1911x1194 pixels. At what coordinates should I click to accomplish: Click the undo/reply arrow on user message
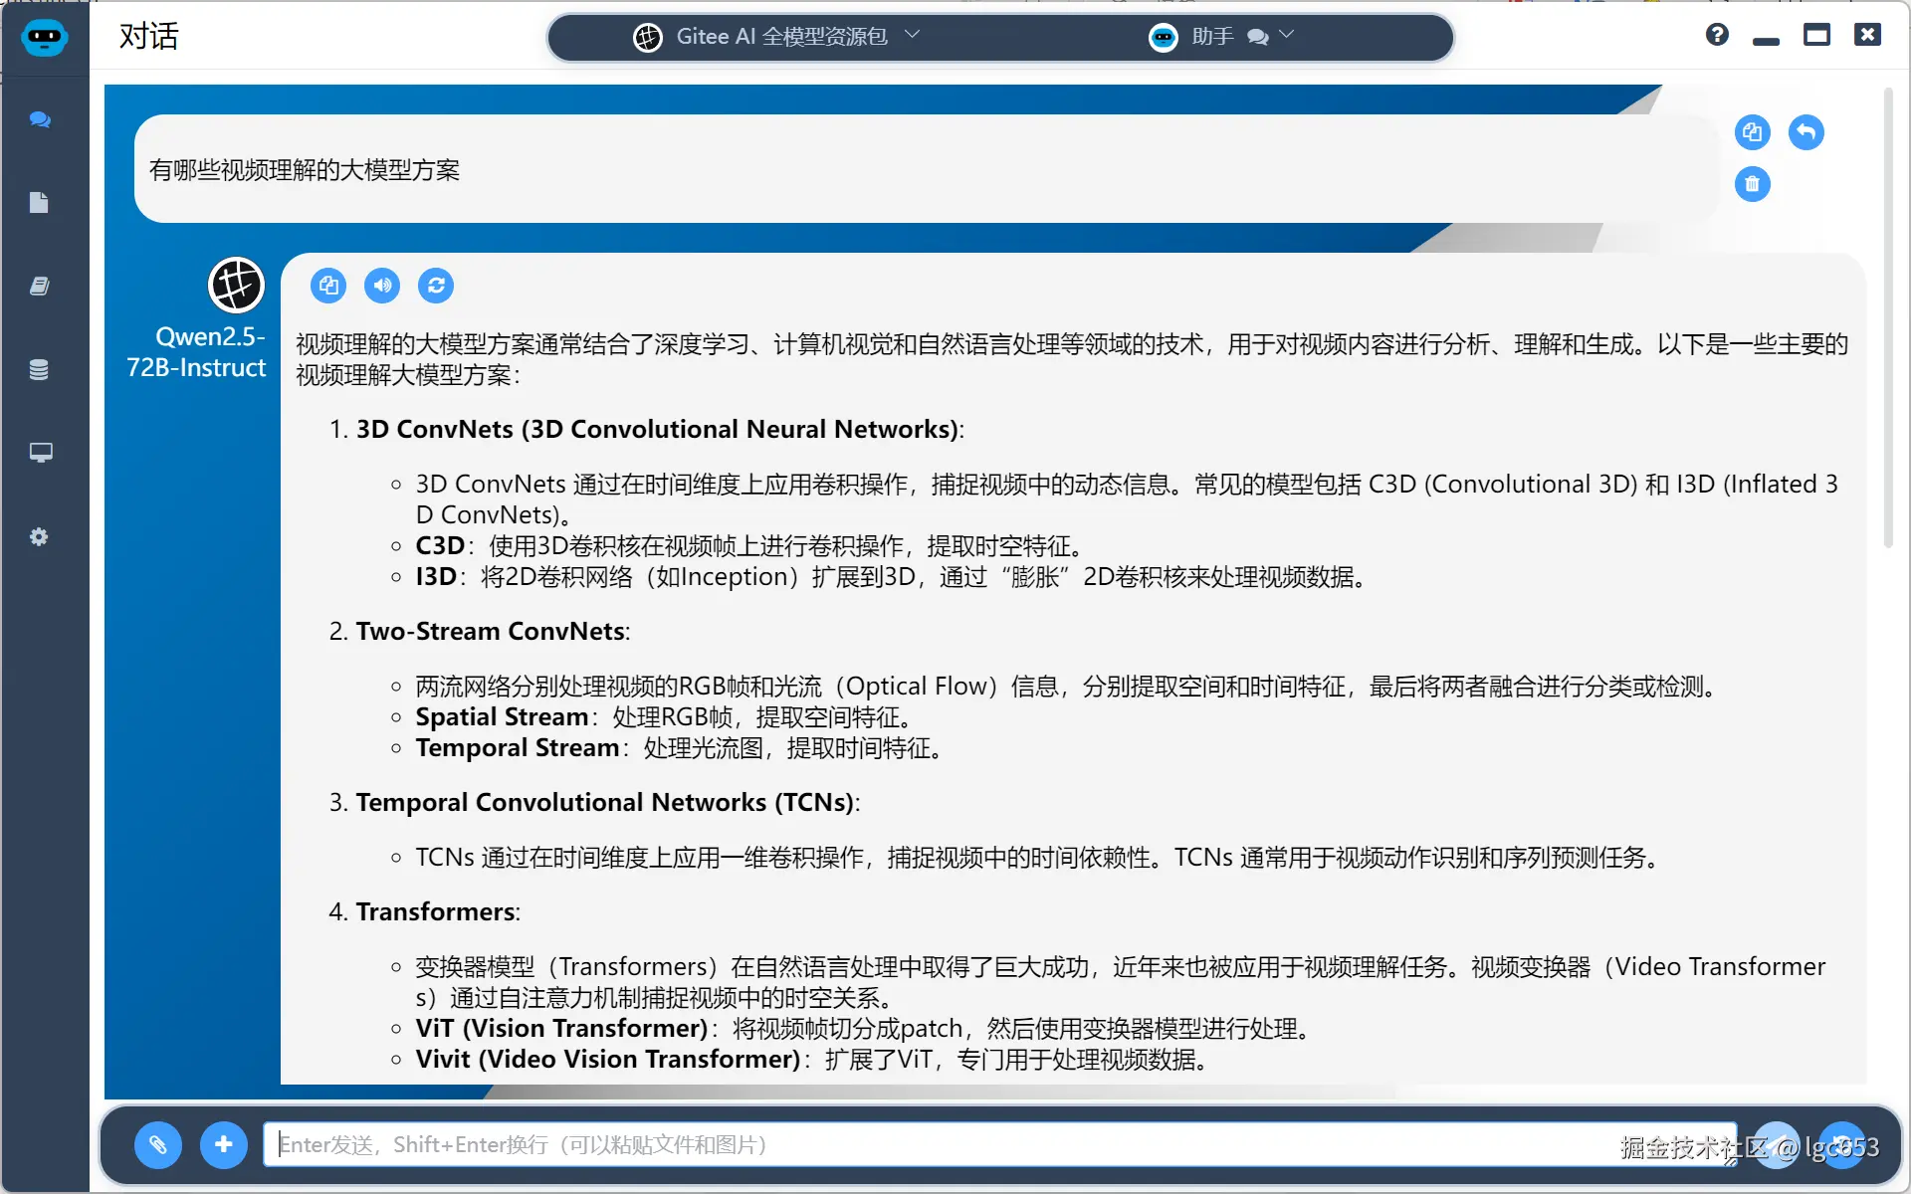click(x=1805, y=132)
